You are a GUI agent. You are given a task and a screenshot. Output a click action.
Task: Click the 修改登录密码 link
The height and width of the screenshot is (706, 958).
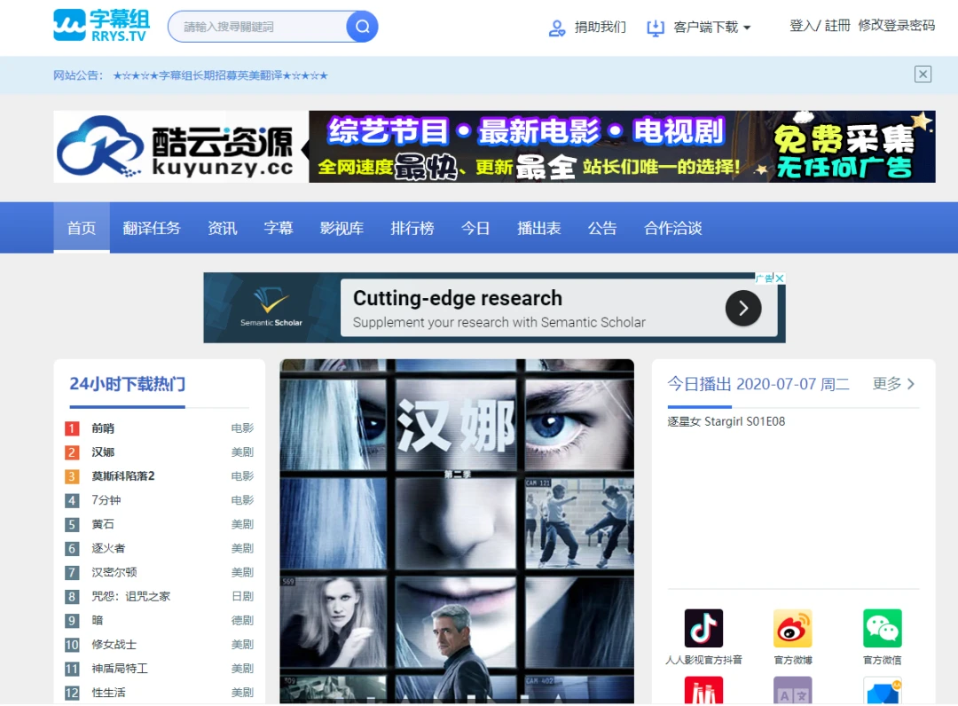[896, 26]
